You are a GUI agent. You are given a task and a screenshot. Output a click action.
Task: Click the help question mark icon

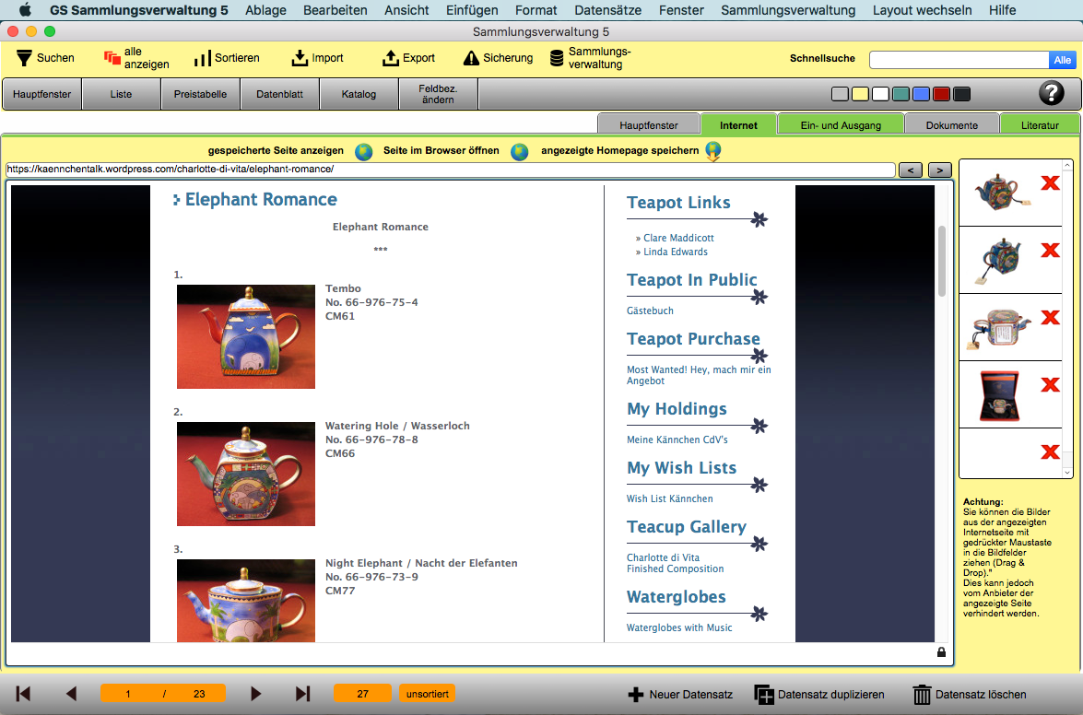click(1051, 93)
